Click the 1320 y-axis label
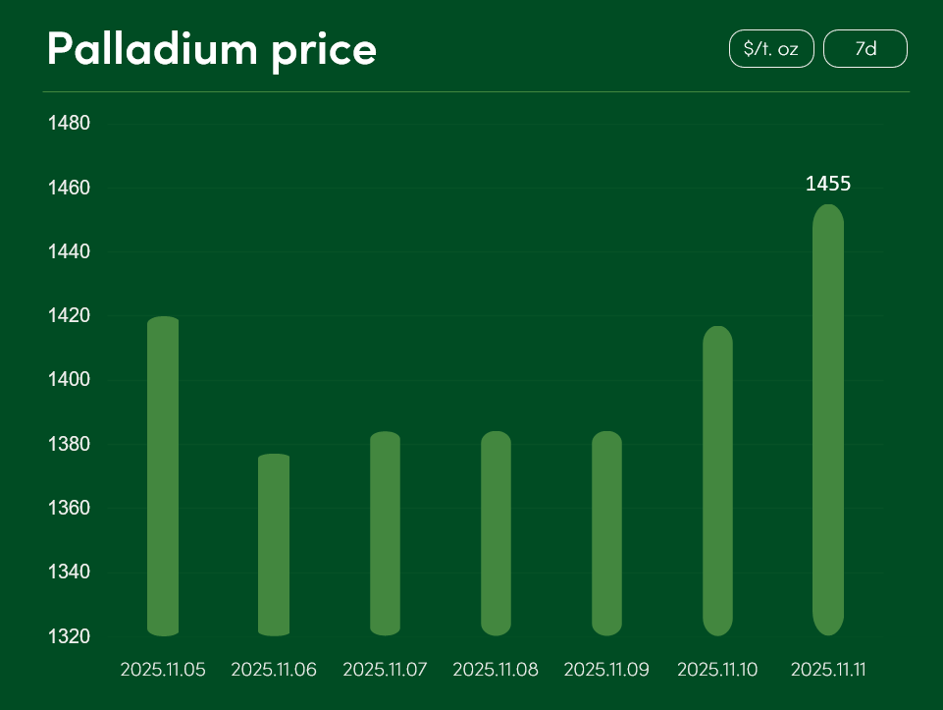 point(69,636)
